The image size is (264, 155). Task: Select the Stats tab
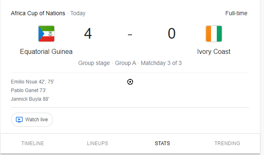(x=162, y=143)
